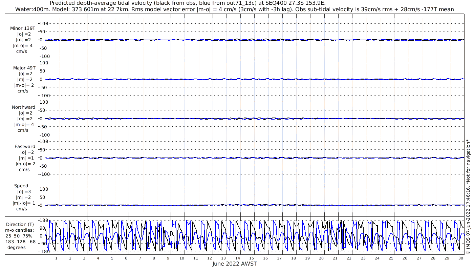The image size is (474, 271).
Task: Click day 18 on the date axis
Action: click(294, 258)
